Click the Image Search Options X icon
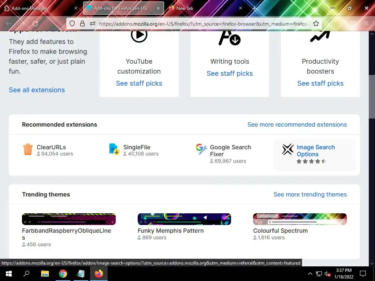 click(288, 149)
